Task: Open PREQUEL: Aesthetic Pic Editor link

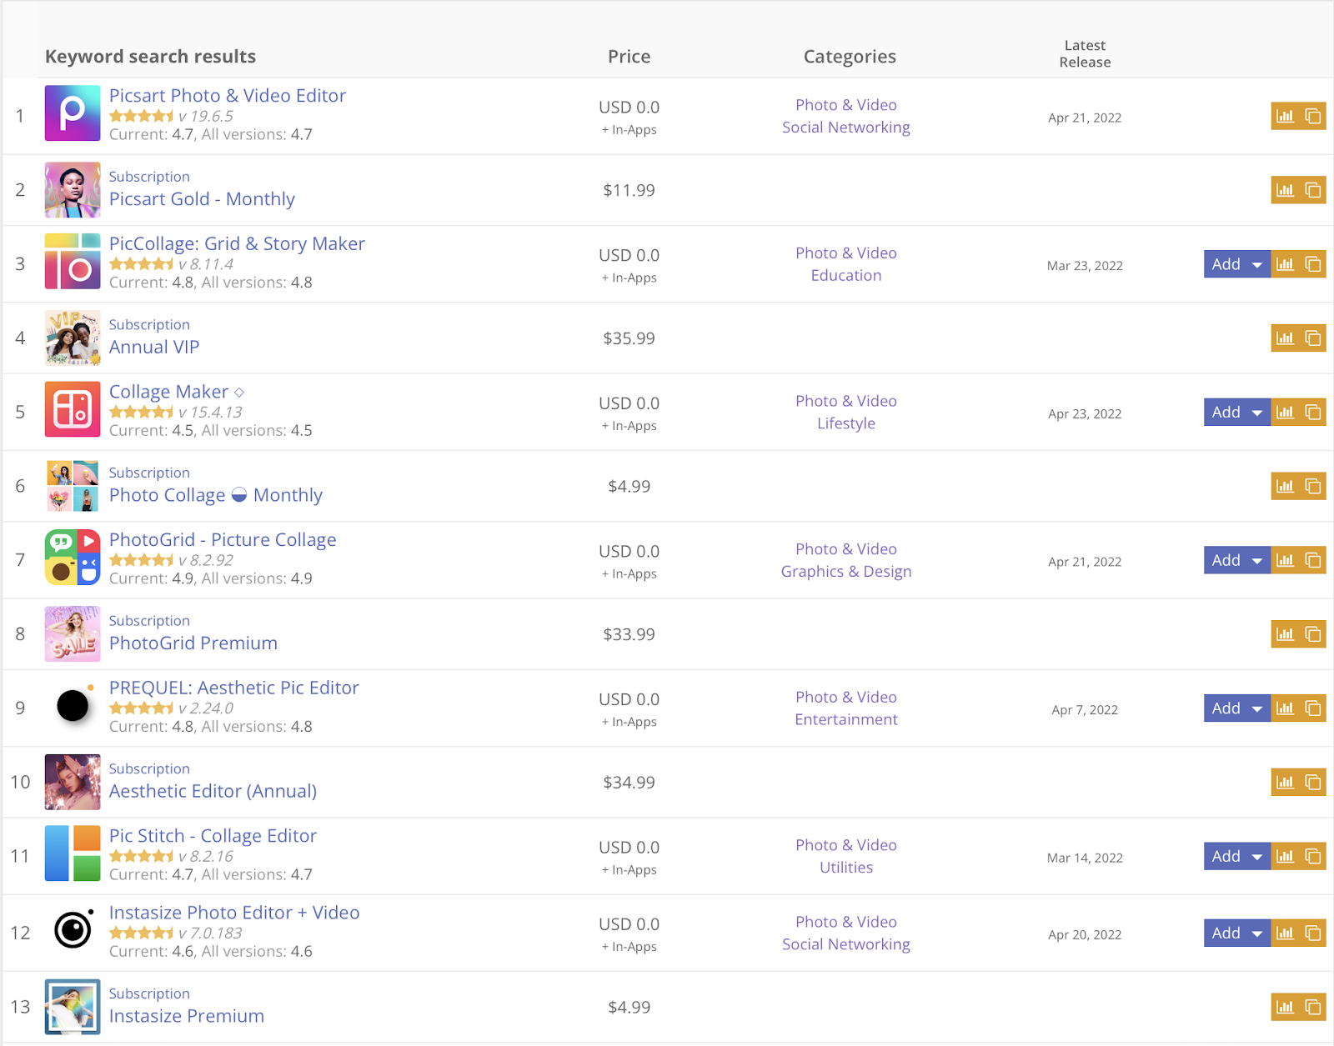Action: [234, 688]
